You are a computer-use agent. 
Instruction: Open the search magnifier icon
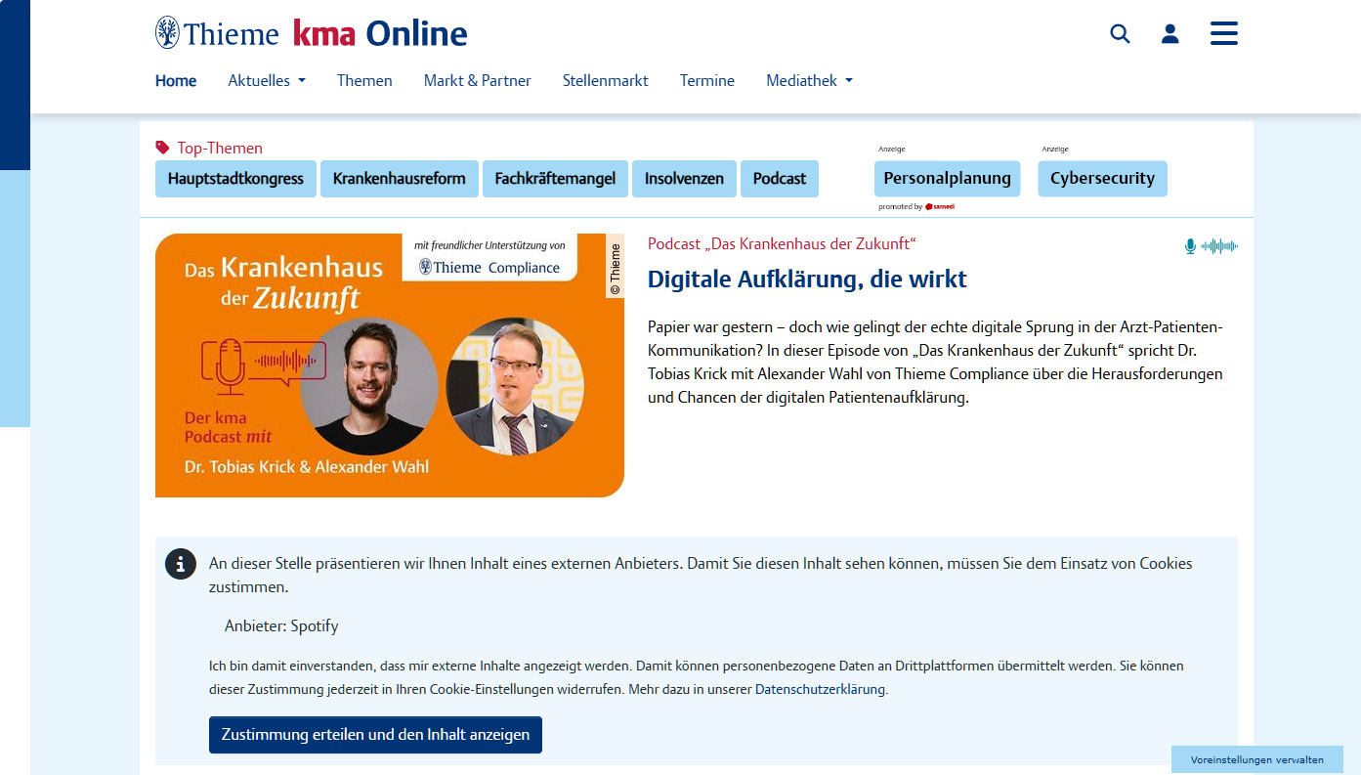pyautogui.click(x=1120, y=34)
